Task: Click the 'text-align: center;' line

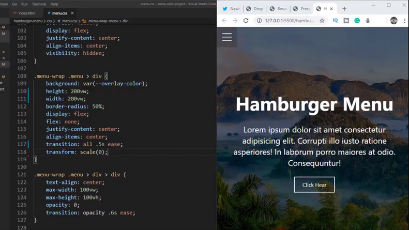Action: pyautogui.click(x=75, y=182)
